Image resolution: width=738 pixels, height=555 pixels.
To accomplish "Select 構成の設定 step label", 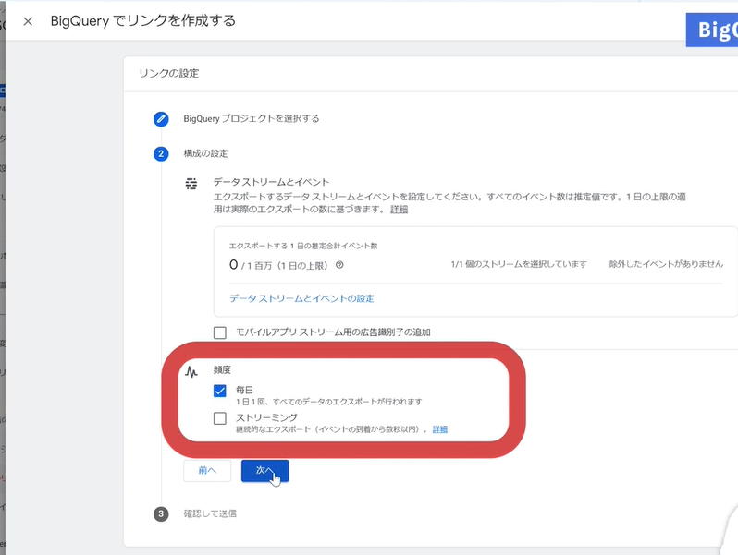I will point(205,153).
